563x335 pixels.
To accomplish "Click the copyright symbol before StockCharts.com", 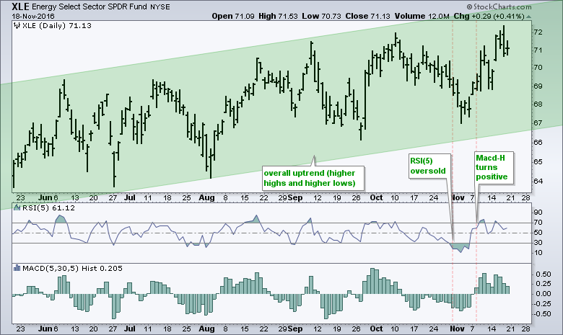I will point(469,6).
